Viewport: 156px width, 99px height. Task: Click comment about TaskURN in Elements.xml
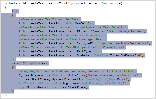click(x=71, y=47)
